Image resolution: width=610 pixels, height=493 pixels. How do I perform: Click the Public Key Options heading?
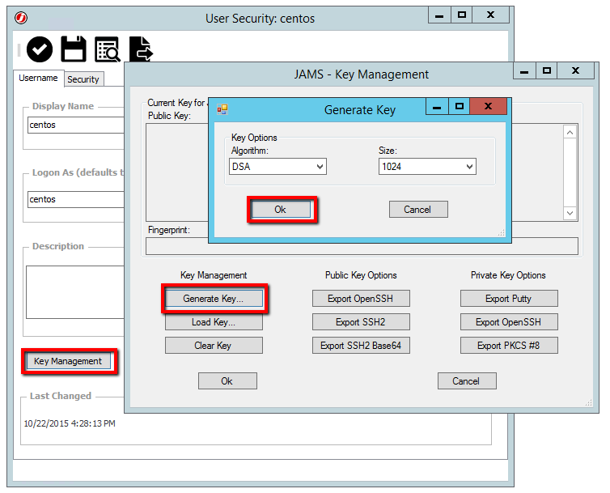361,275
